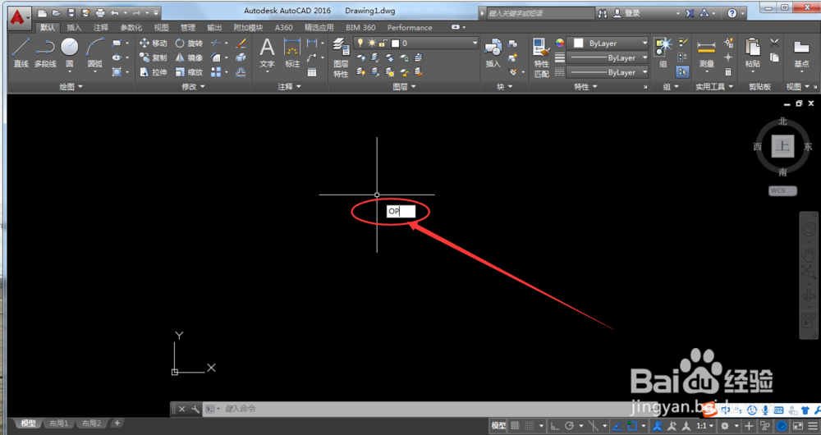Toggle snap mode dotted grid button
Image resolution: width=821 pixels, height=435 pixels.
tap(530, 426)
